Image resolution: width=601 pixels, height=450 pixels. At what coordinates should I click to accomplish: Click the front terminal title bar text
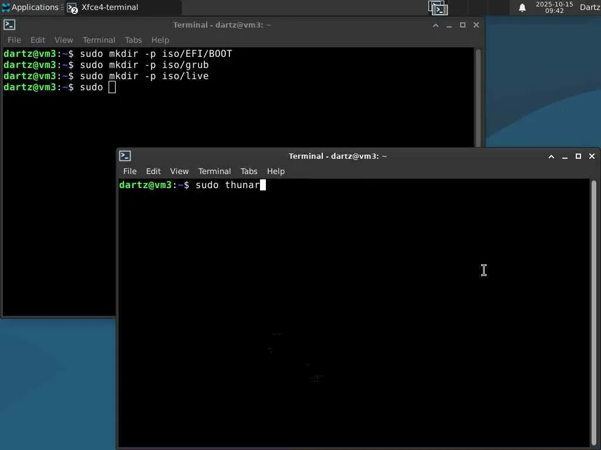coord(337,156)
